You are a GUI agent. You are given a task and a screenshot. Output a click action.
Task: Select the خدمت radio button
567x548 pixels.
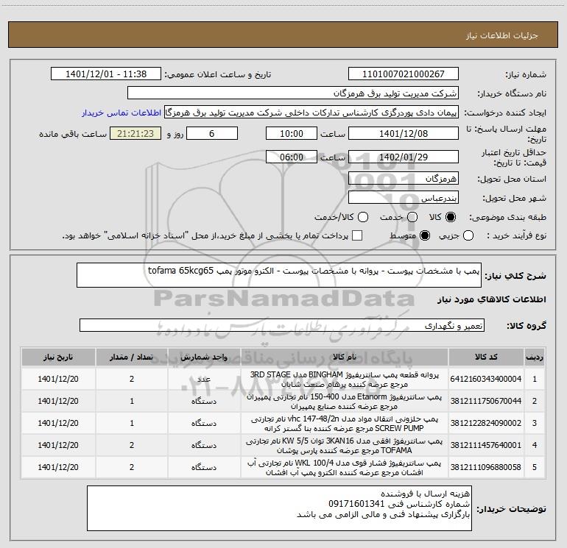click(412, 217)
